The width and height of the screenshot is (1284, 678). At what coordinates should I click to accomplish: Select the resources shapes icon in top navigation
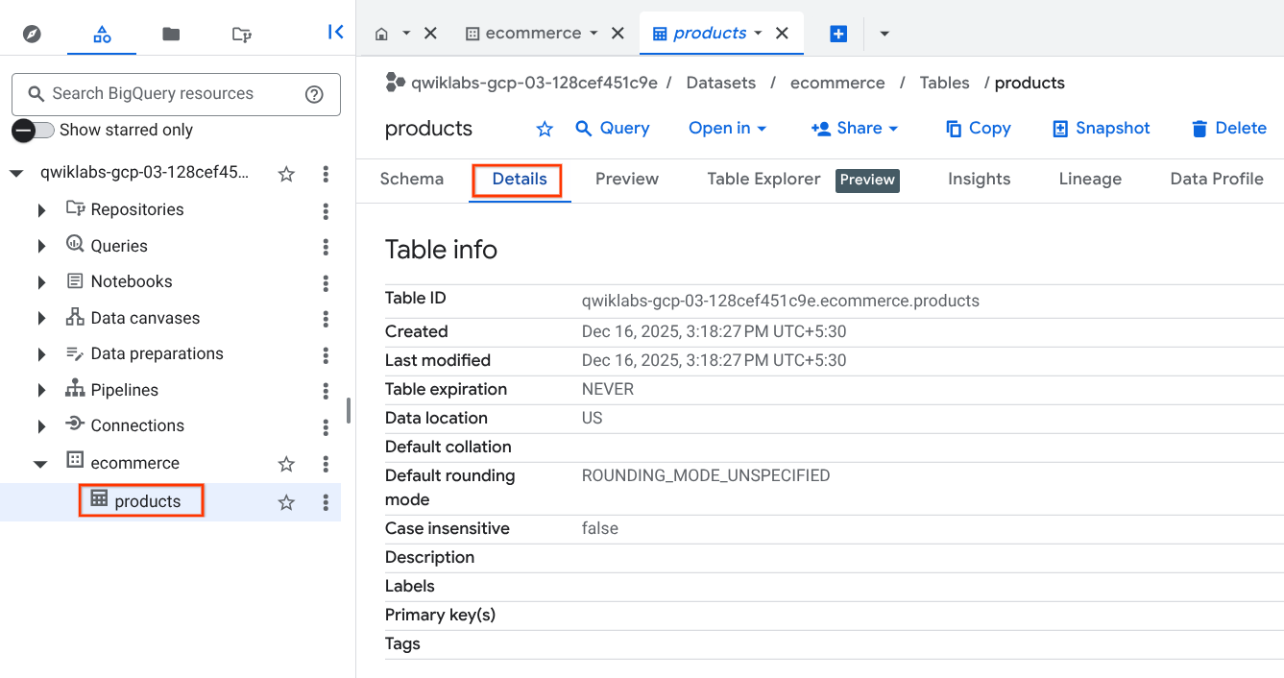coord(101,32)
